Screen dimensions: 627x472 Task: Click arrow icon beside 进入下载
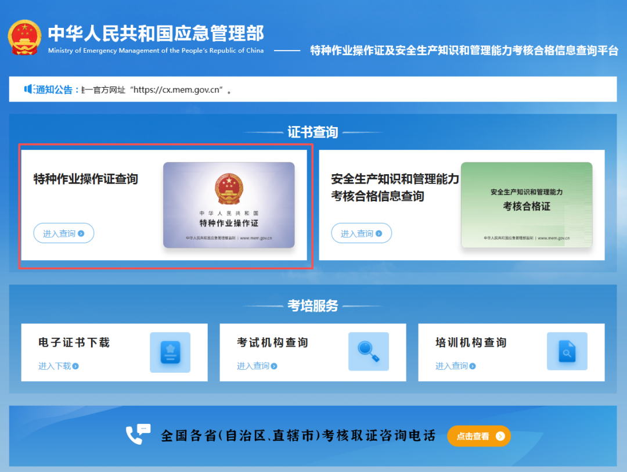[75, 366]
